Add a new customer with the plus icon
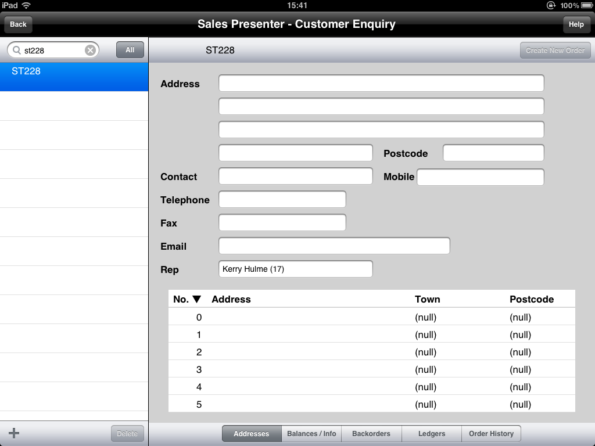Screen dimensions: 595x446 [x=15, y=433]
